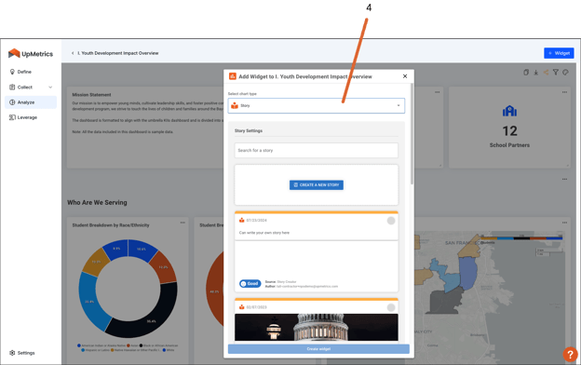Screen dimensions: 581x365
Task: Open the orange help question mark
Action: [570, 354]
